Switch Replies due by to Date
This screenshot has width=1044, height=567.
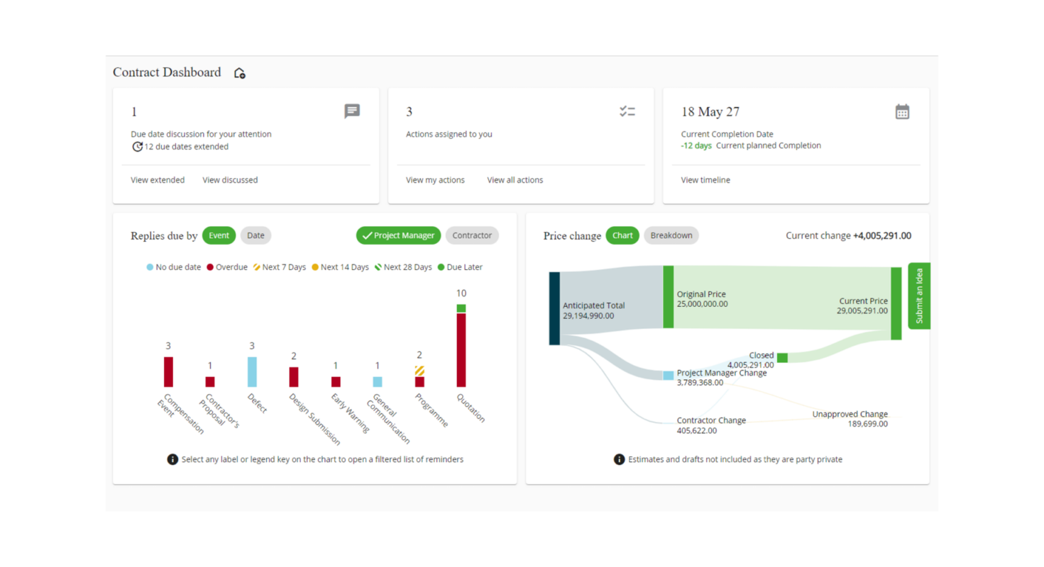coord(255,235)
